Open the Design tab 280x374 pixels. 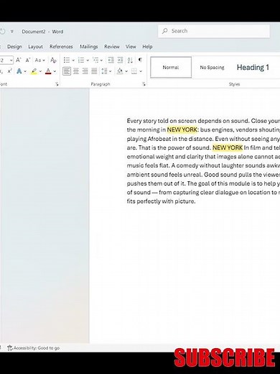coord(14,47)
